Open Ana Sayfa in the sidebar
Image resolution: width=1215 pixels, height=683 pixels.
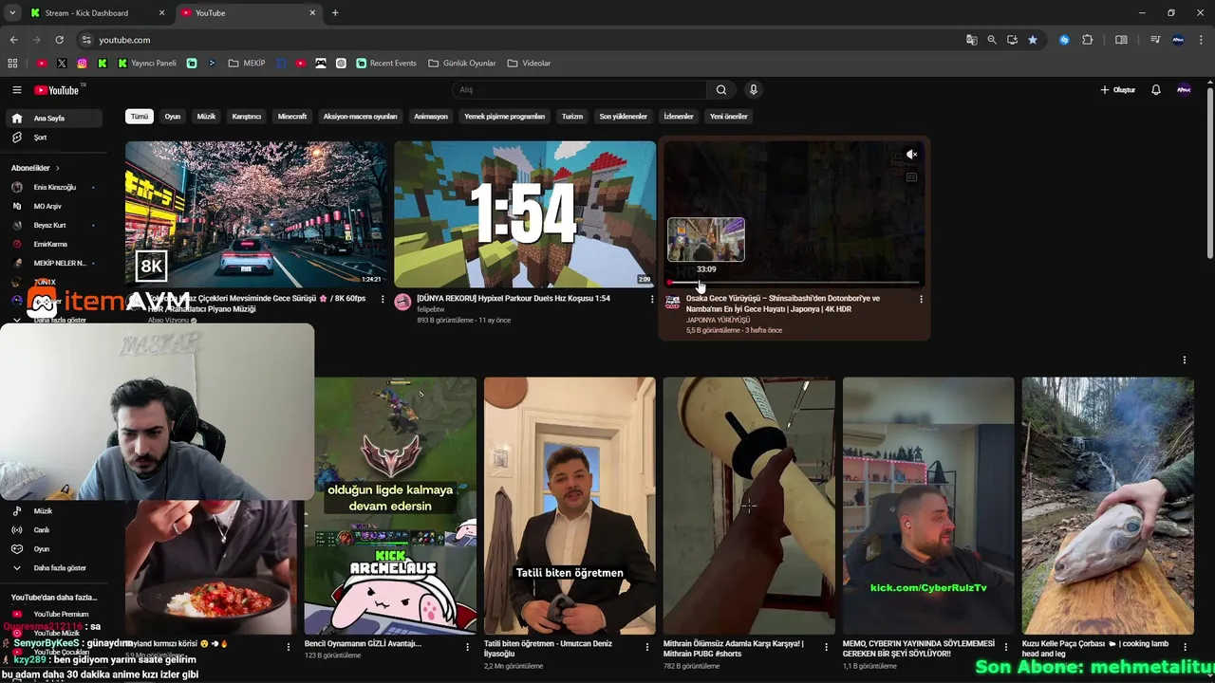pyautogui.click(x=54, y=119)
